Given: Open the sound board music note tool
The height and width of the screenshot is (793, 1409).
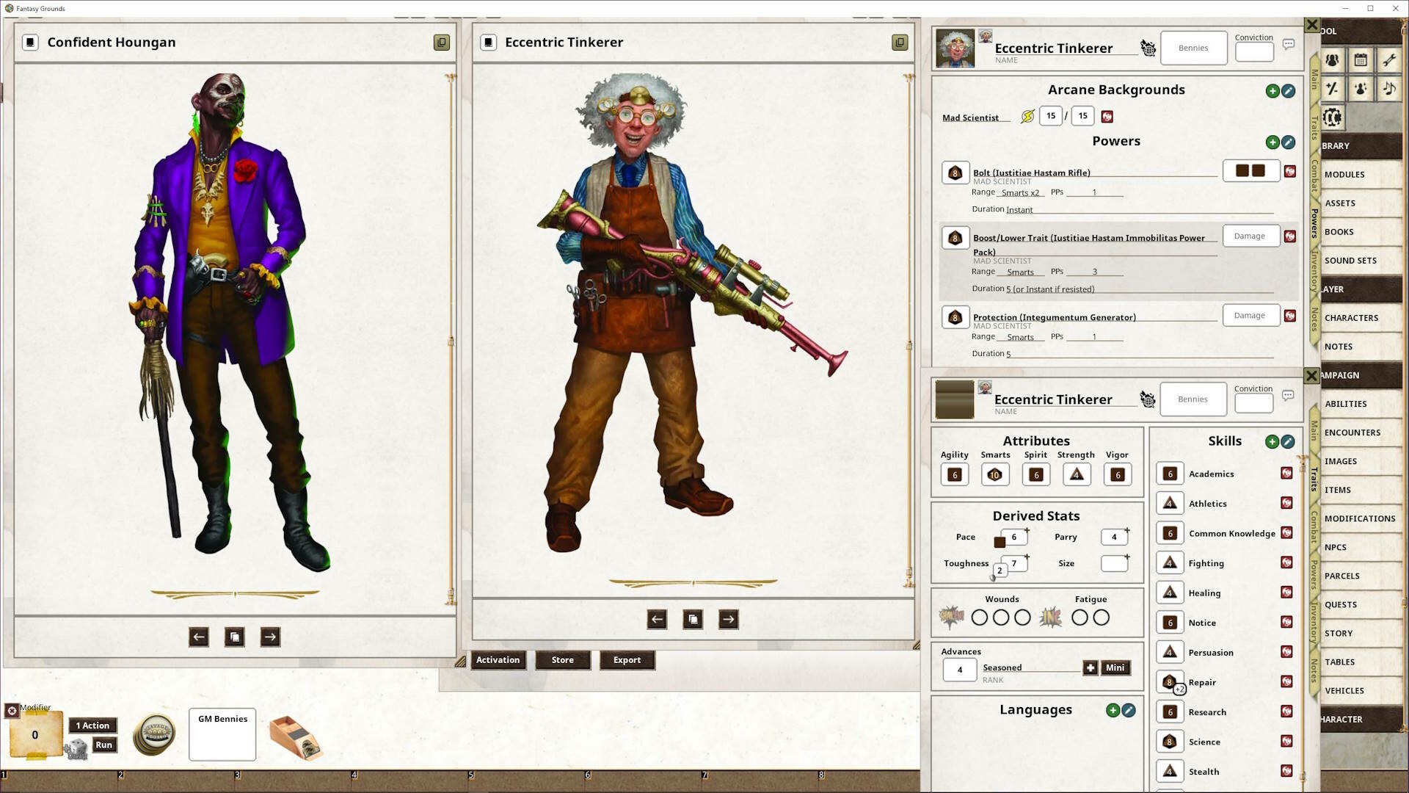Looking at the screenshot, I should pyautogui.click(x=1389, y=89).
